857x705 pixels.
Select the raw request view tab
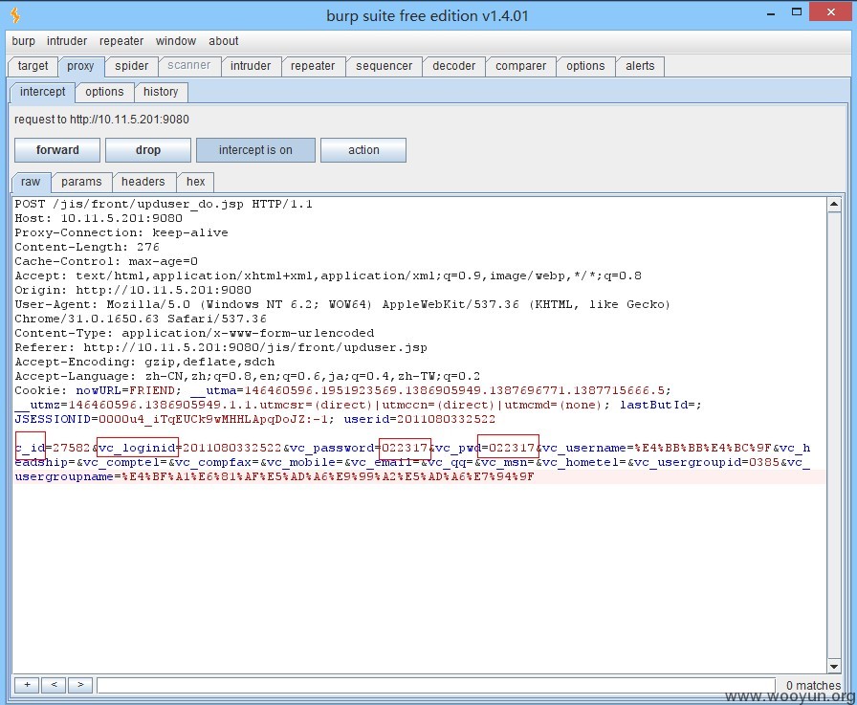click(x=31, y=182)
